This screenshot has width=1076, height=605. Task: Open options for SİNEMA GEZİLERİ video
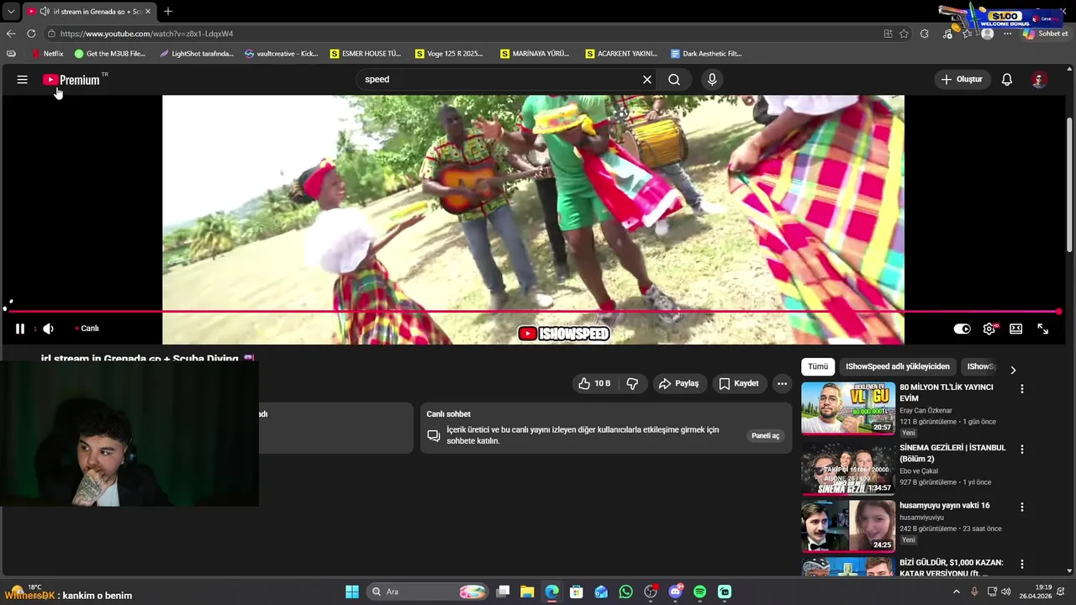pos(1022,450)
